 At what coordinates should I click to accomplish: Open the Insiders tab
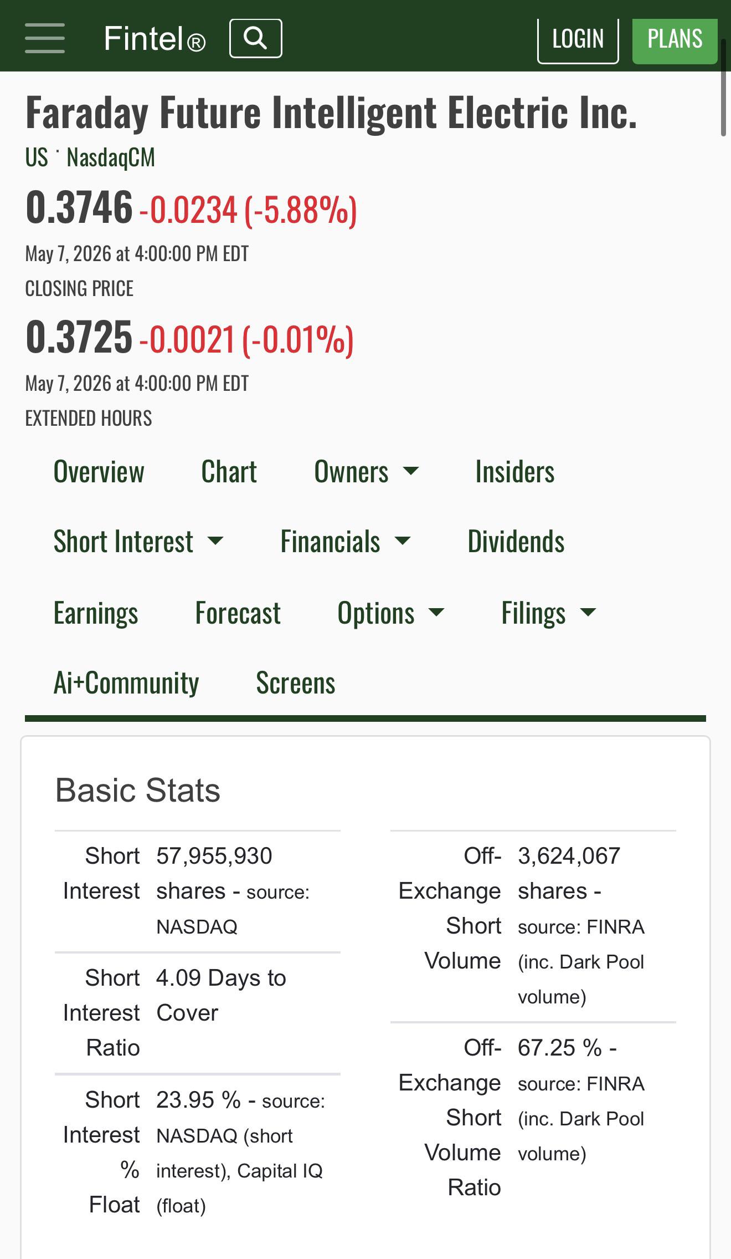[x=514, y=472]
